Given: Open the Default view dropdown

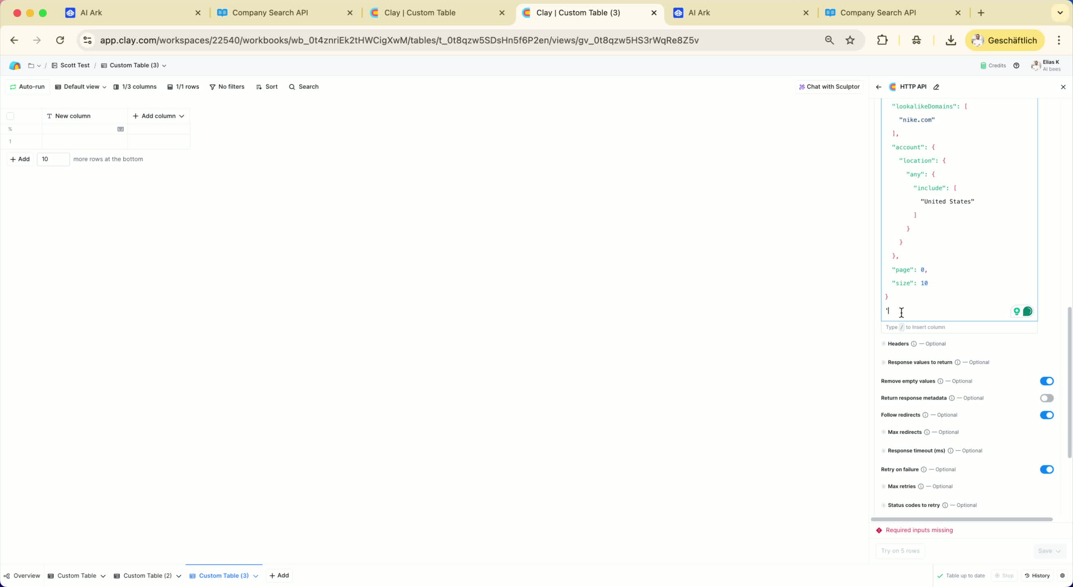Looking at the screenshot, I should [x=81, y=86].
